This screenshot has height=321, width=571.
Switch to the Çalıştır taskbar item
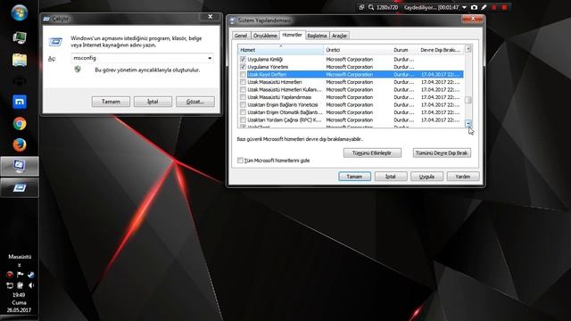[20, 188]
